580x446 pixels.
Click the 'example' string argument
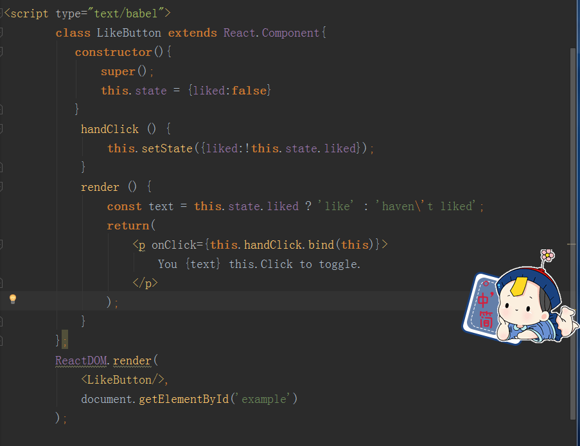coord(263,399)
